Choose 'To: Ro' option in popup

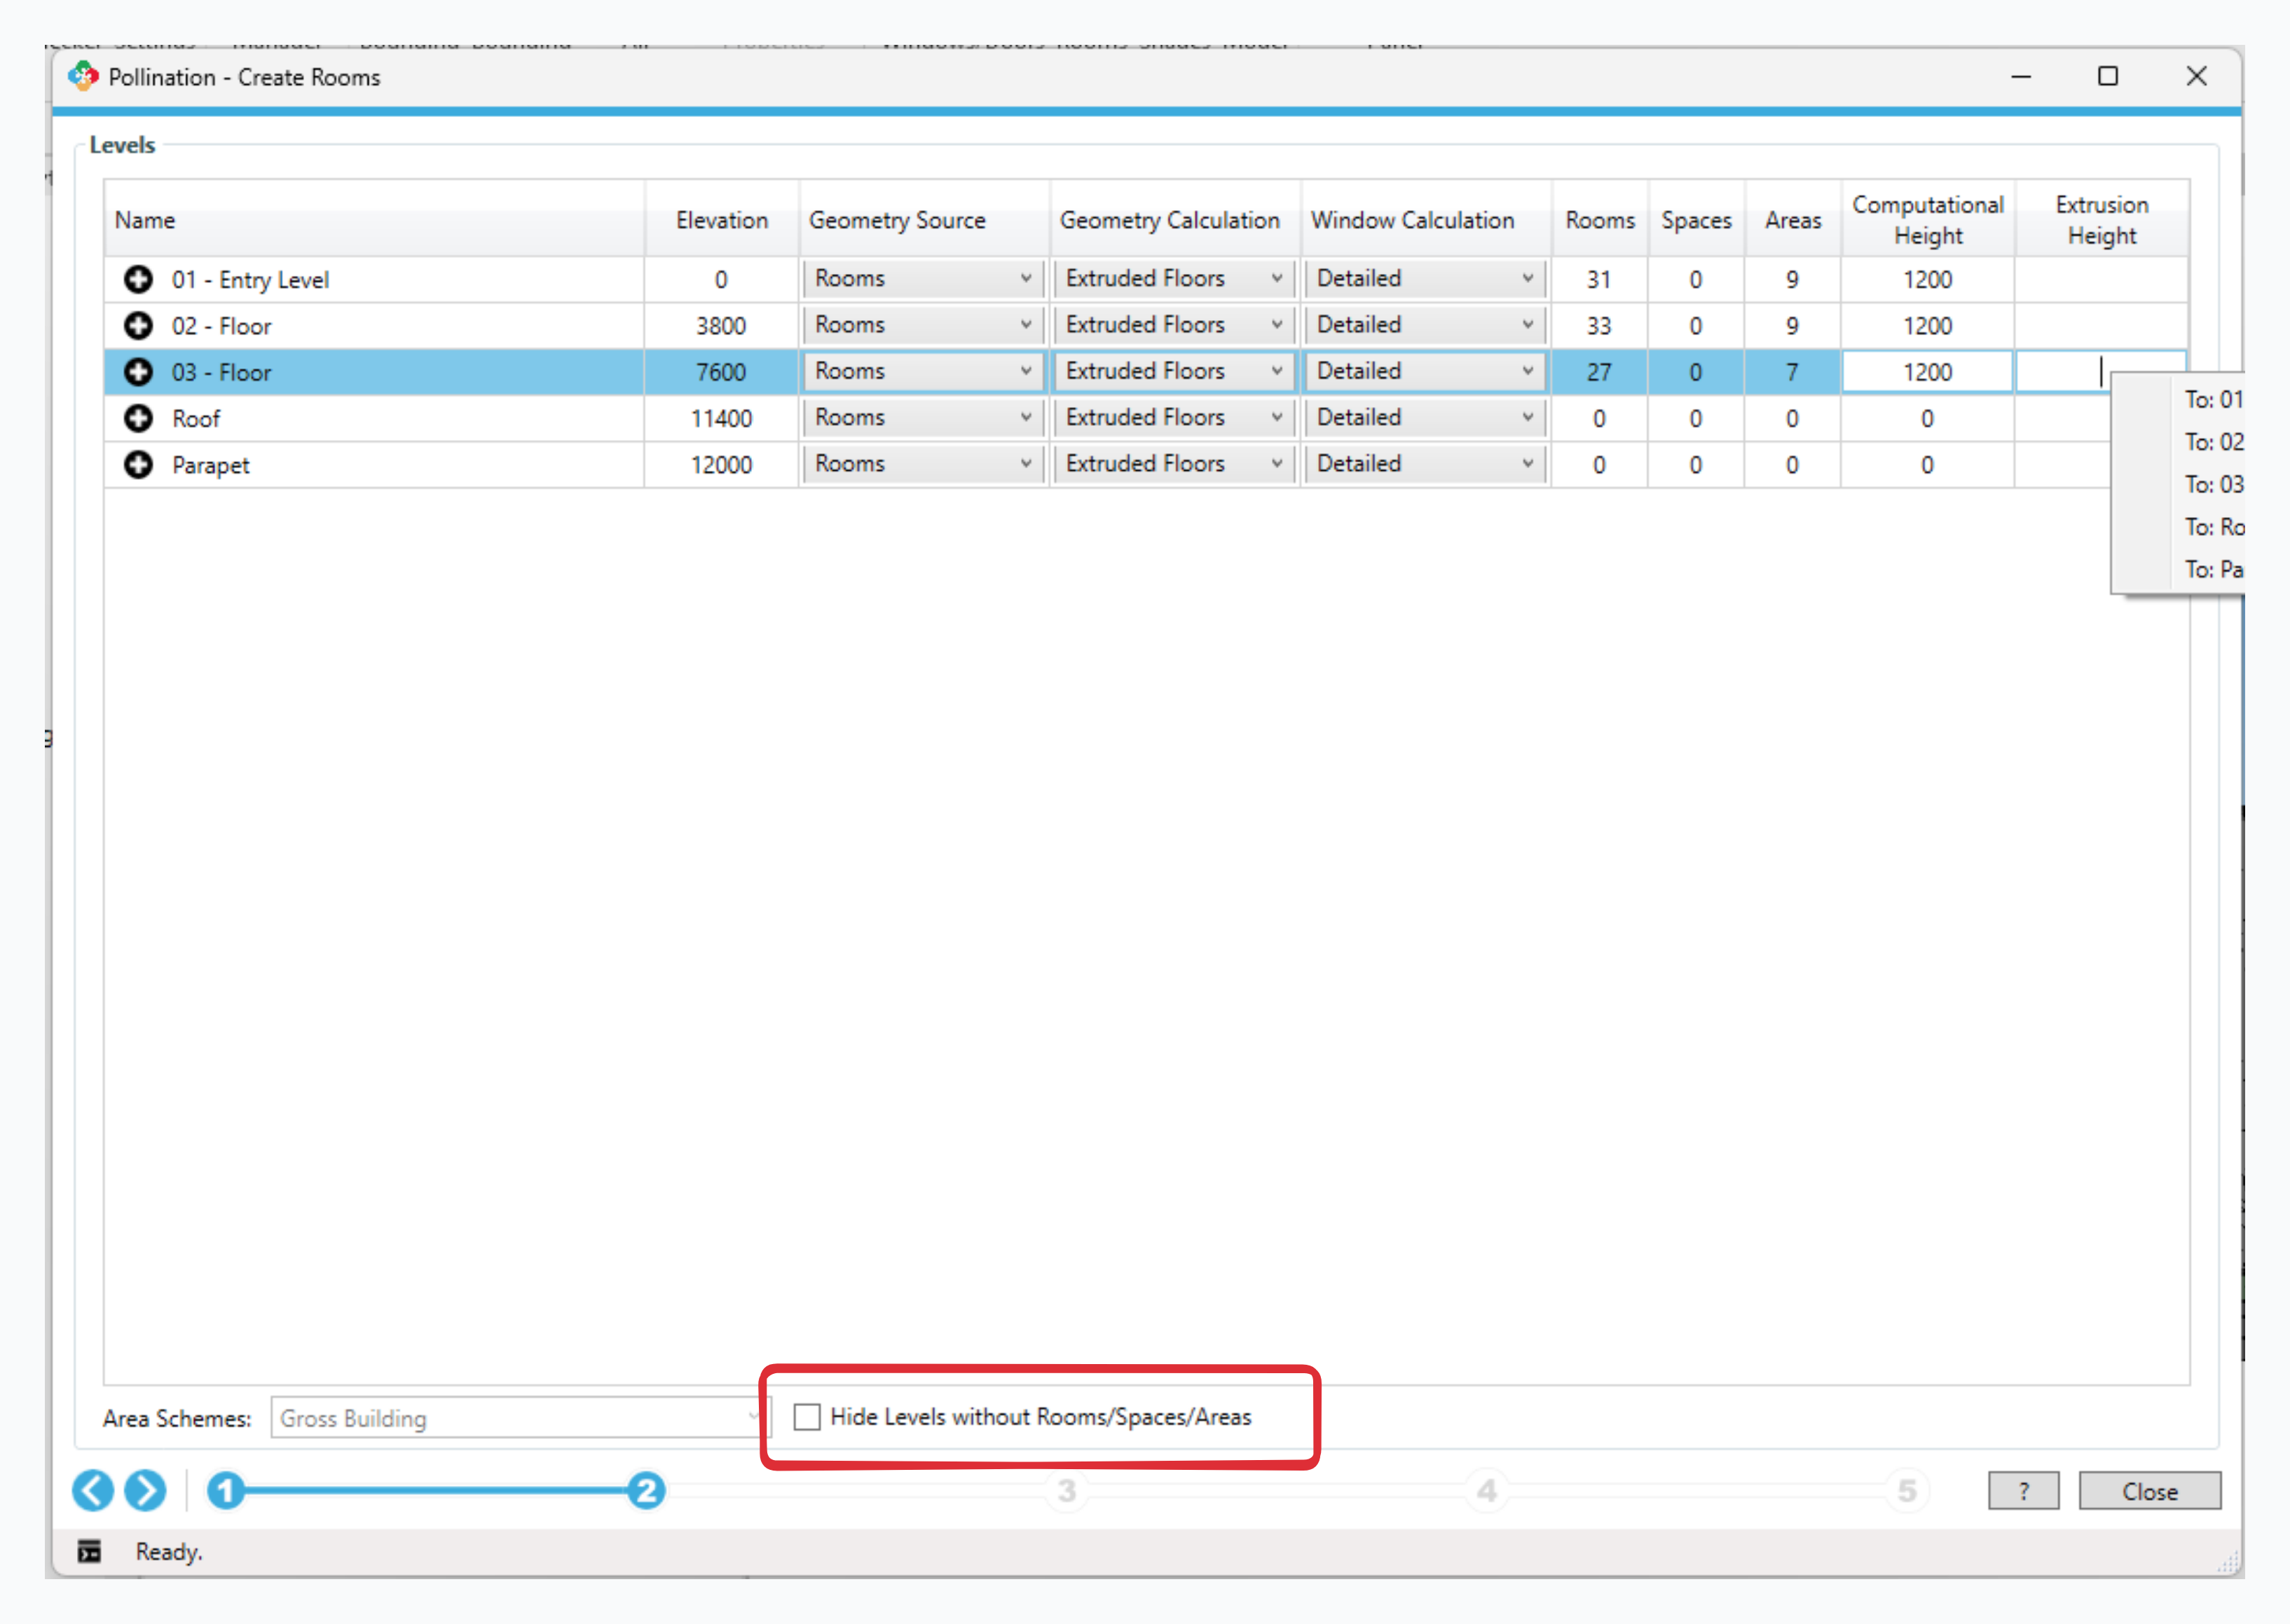click(2212, 527)
